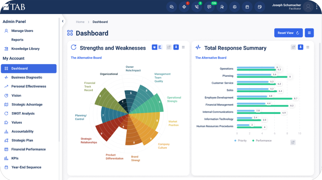This screenshot has height=180, width=322.
Task: Select Business Diagnostic from sidebar
Action: 27,77
